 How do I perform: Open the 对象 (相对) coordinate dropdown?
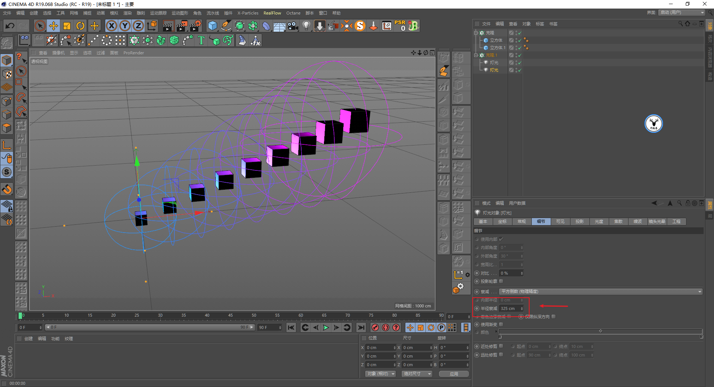(x=380, y=374)
